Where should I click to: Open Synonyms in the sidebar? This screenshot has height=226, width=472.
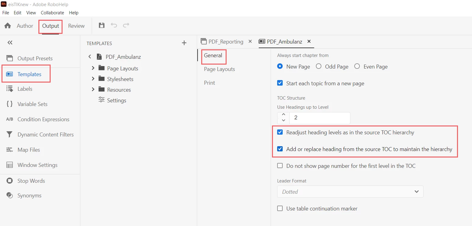coord(29,196)
